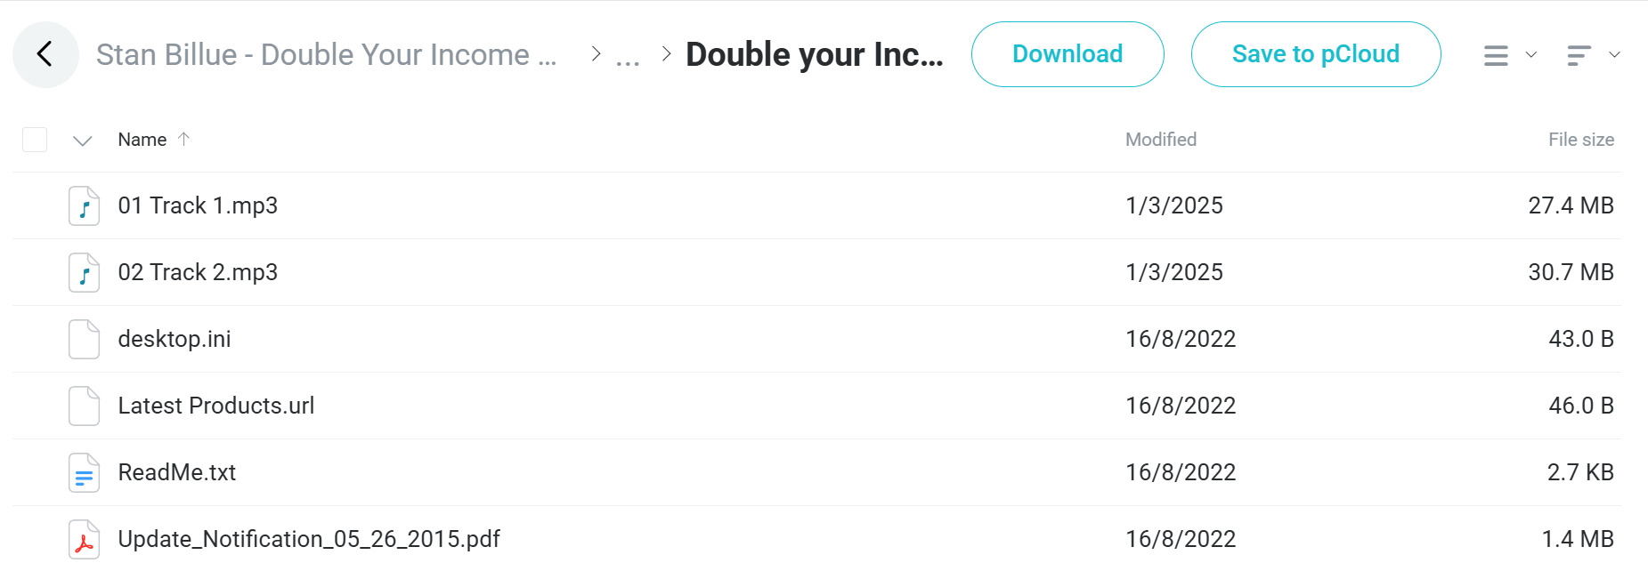Click the Save to pCloud button

click(1316, 54)
